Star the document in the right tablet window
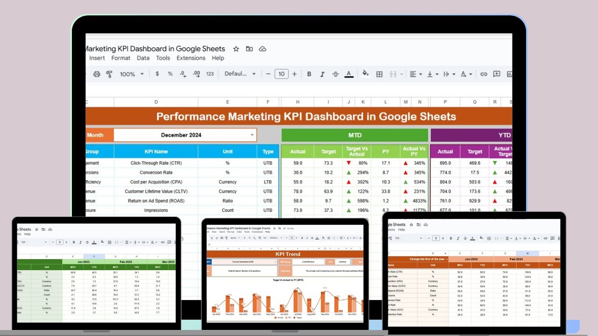The image size is (598, 336). (410, 224)
